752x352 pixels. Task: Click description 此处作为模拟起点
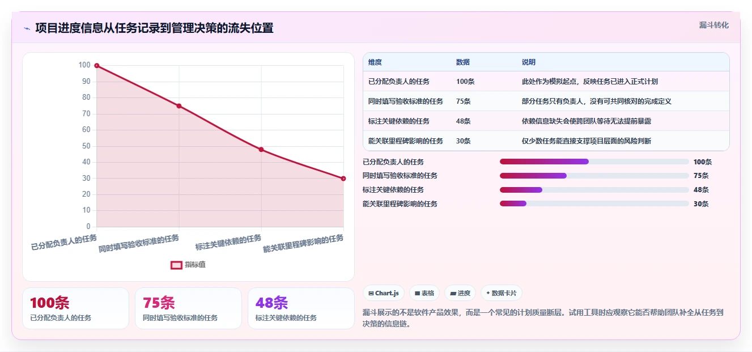[x=590, y=82]
